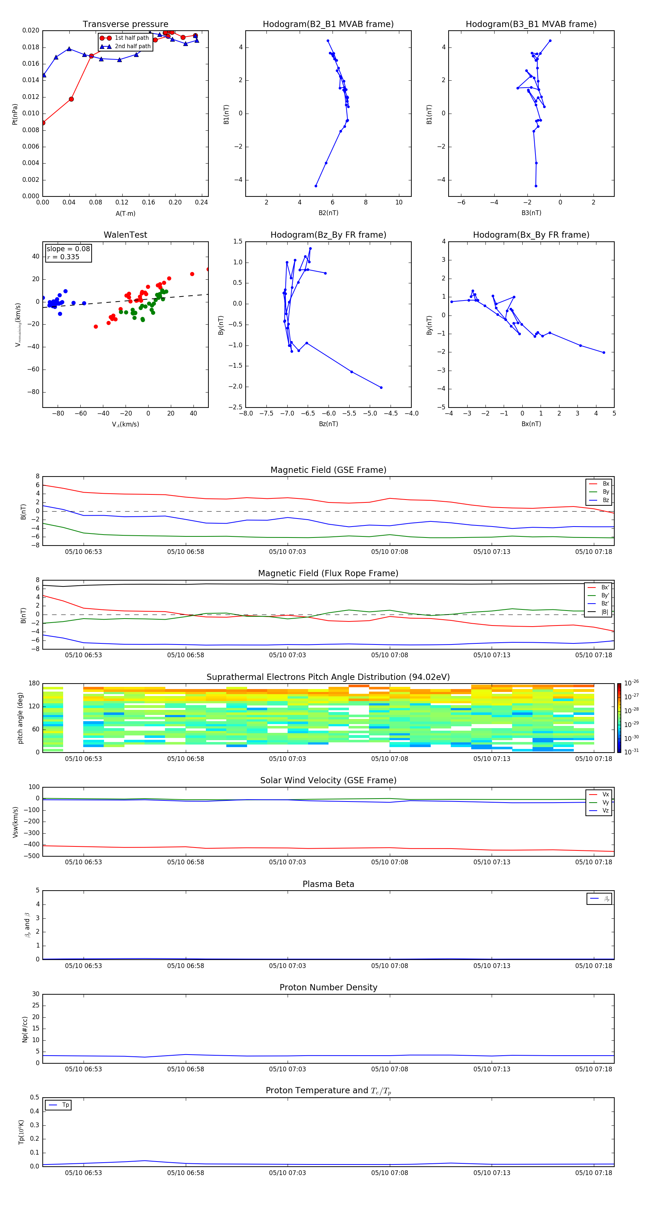This screenshot has height=1205, width=657.
Task: Click the 'Pt(nPa)' y-axis label
Action: pyautogui.click(x=15, y=114)
